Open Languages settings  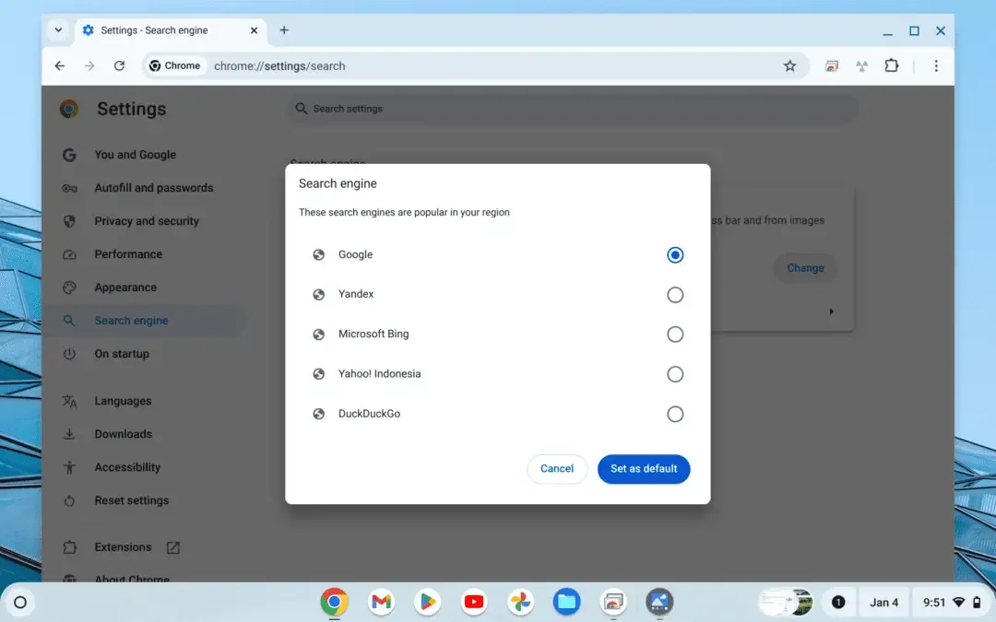click(x=124, y=401)
